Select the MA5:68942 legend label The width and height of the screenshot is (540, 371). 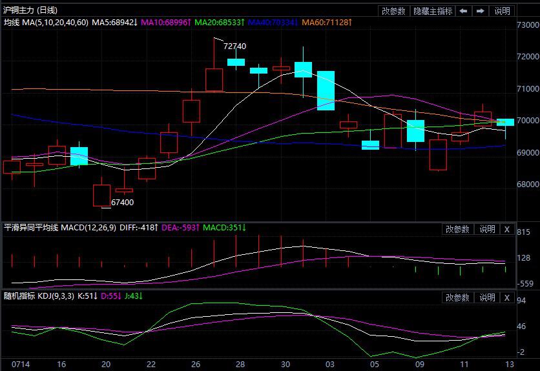click(114, 23)
